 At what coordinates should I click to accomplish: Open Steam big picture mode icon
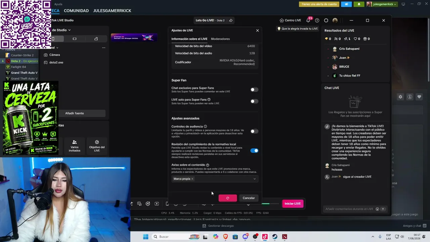click(403, 4)
